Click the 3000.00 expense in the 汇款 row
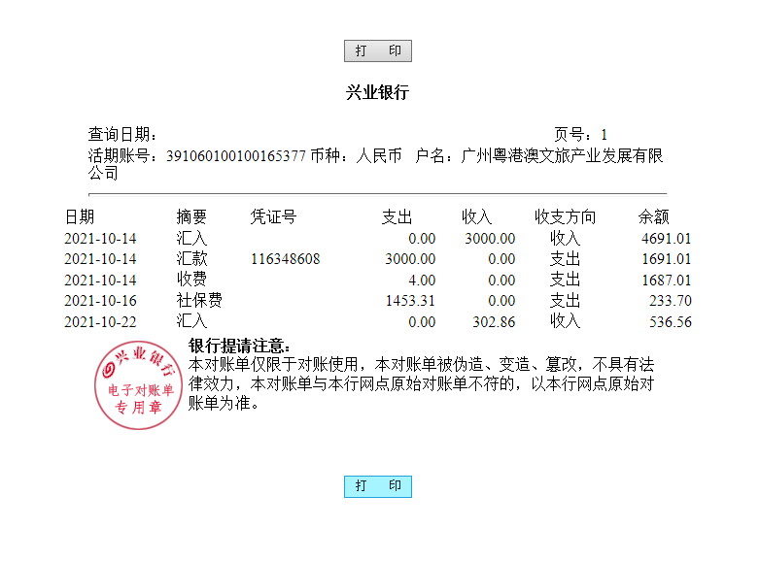This screenshot has height=562, width=760. [x=410, y=259]
